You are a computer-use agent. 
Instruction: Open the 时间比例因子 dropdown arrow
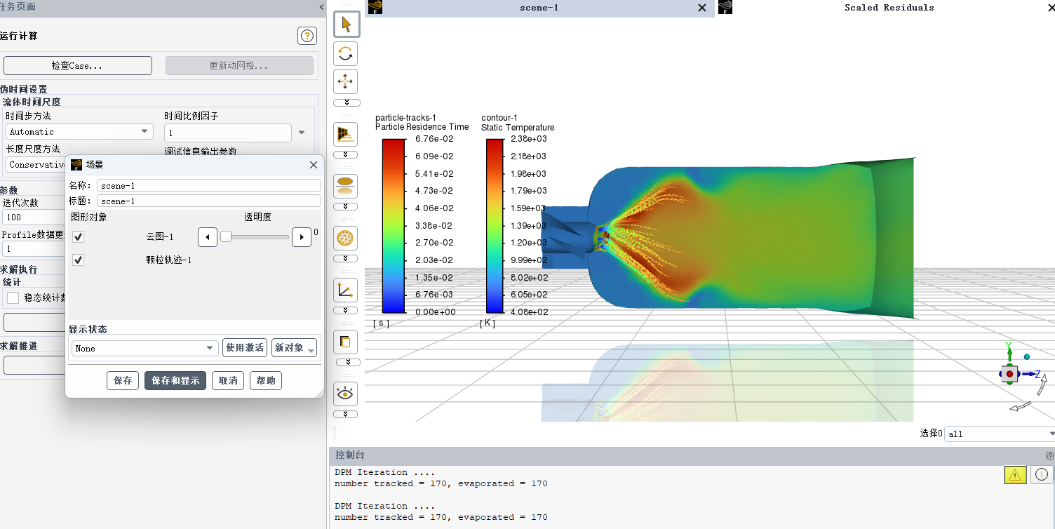[x=302, y=133]
